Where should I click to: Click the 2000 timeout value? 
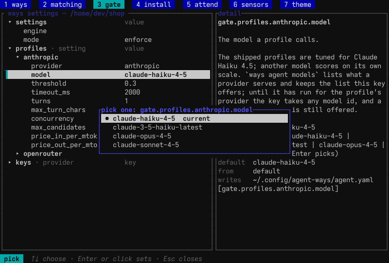(x=132, y=92)
